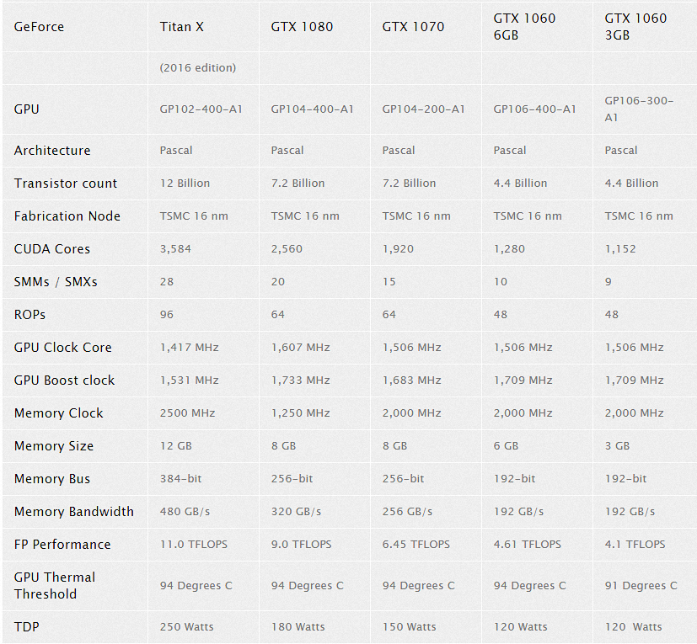697x644 pixels.
Task: Select the GPU Thermal Threshold row label
Action: point(55,586)
